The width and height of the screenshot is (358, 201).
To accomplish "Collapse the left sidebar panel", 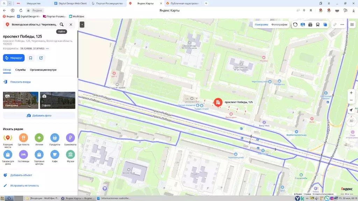I will tap(82, 24).
